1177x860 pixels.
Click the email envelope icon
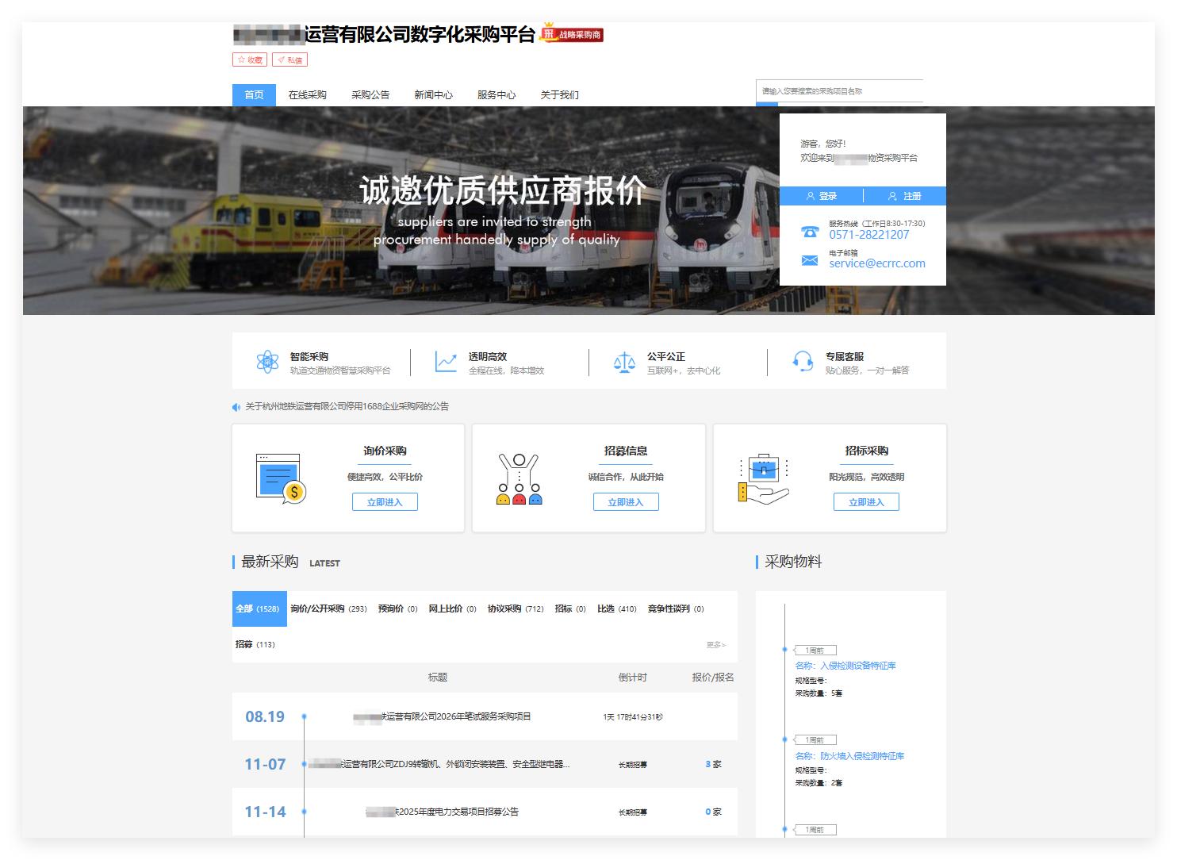coord(810,260)
